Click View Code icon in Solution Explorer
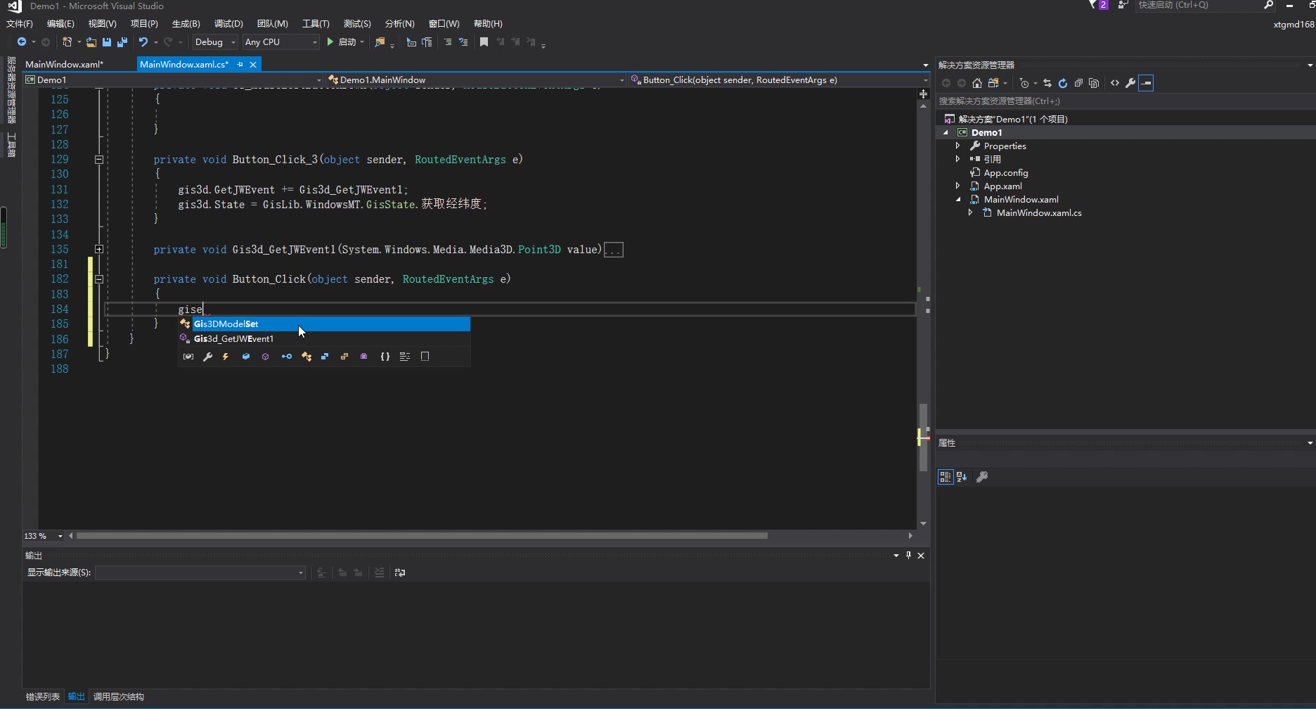This screenshot has height=709, width=1316. point(1115,83)
